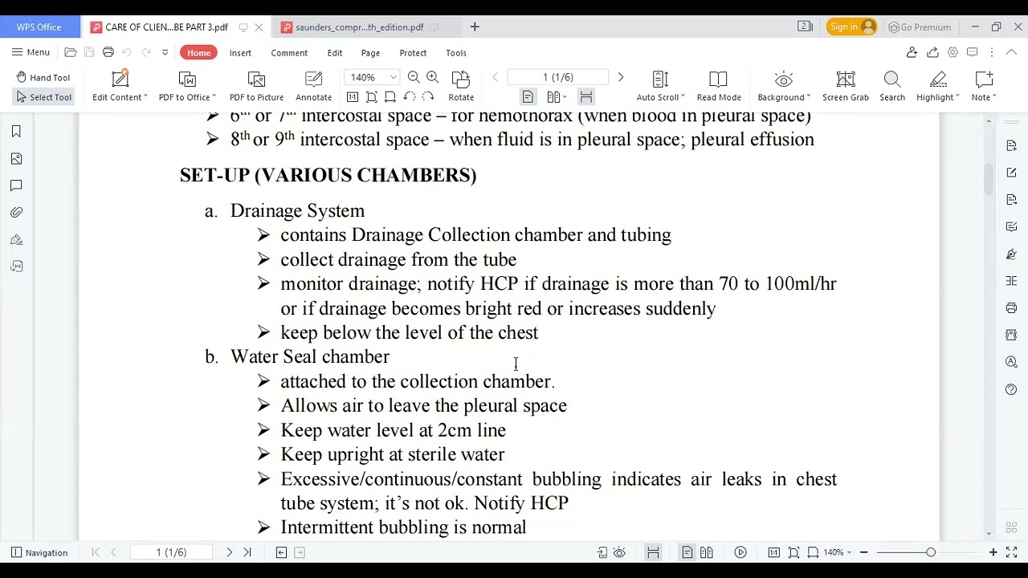
Task: Select the Hand Tool
Action: pyautogui.click(x=43, y=78)
